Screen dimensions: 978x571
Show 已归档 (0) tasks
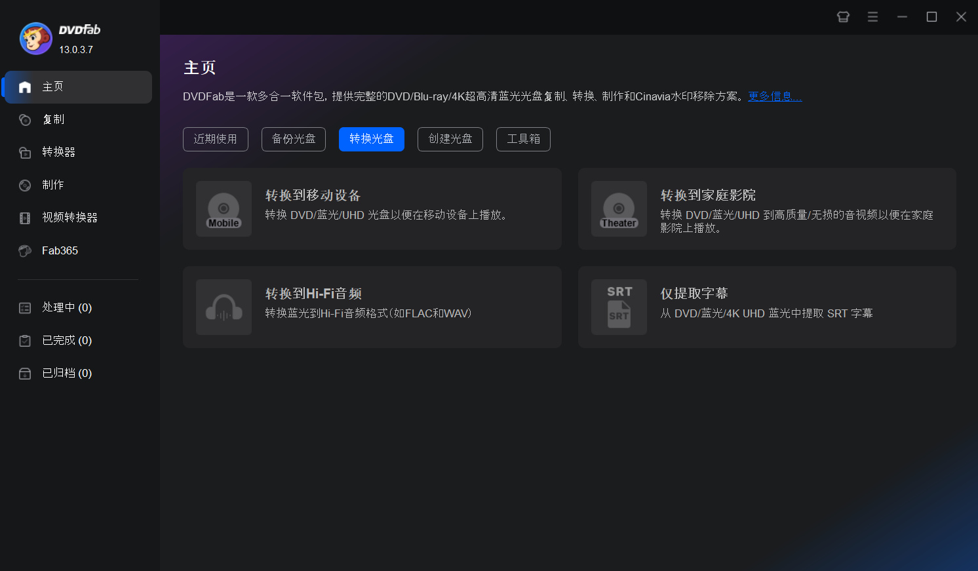[x=79, y=373]
